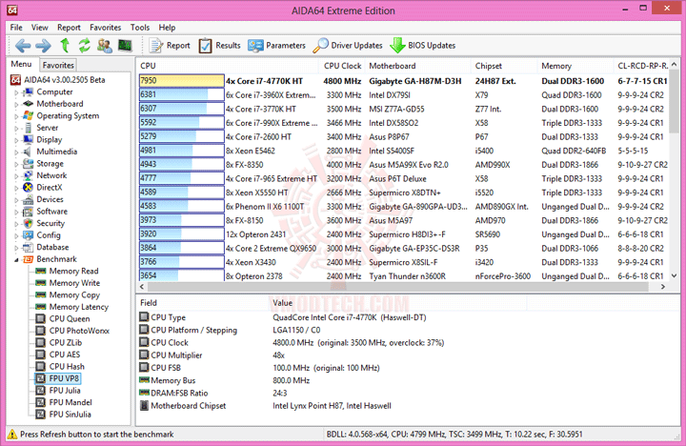
Task: Sort by the Motherboard column header
Action: point(418,66)
